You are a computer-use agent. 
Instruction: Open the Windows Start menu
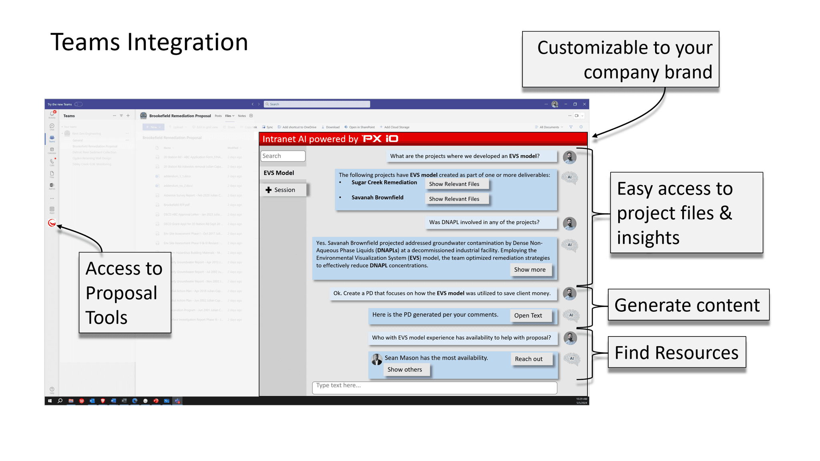(x=50, y=401)
